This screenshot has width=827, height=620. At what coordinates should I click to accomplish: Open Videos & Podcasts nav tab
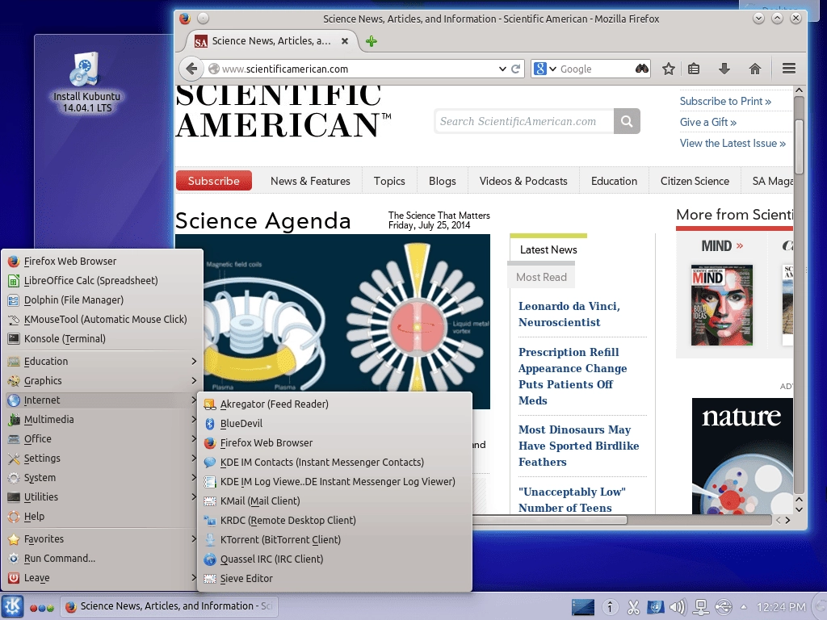pyautogui.click(x=523, y=181)
